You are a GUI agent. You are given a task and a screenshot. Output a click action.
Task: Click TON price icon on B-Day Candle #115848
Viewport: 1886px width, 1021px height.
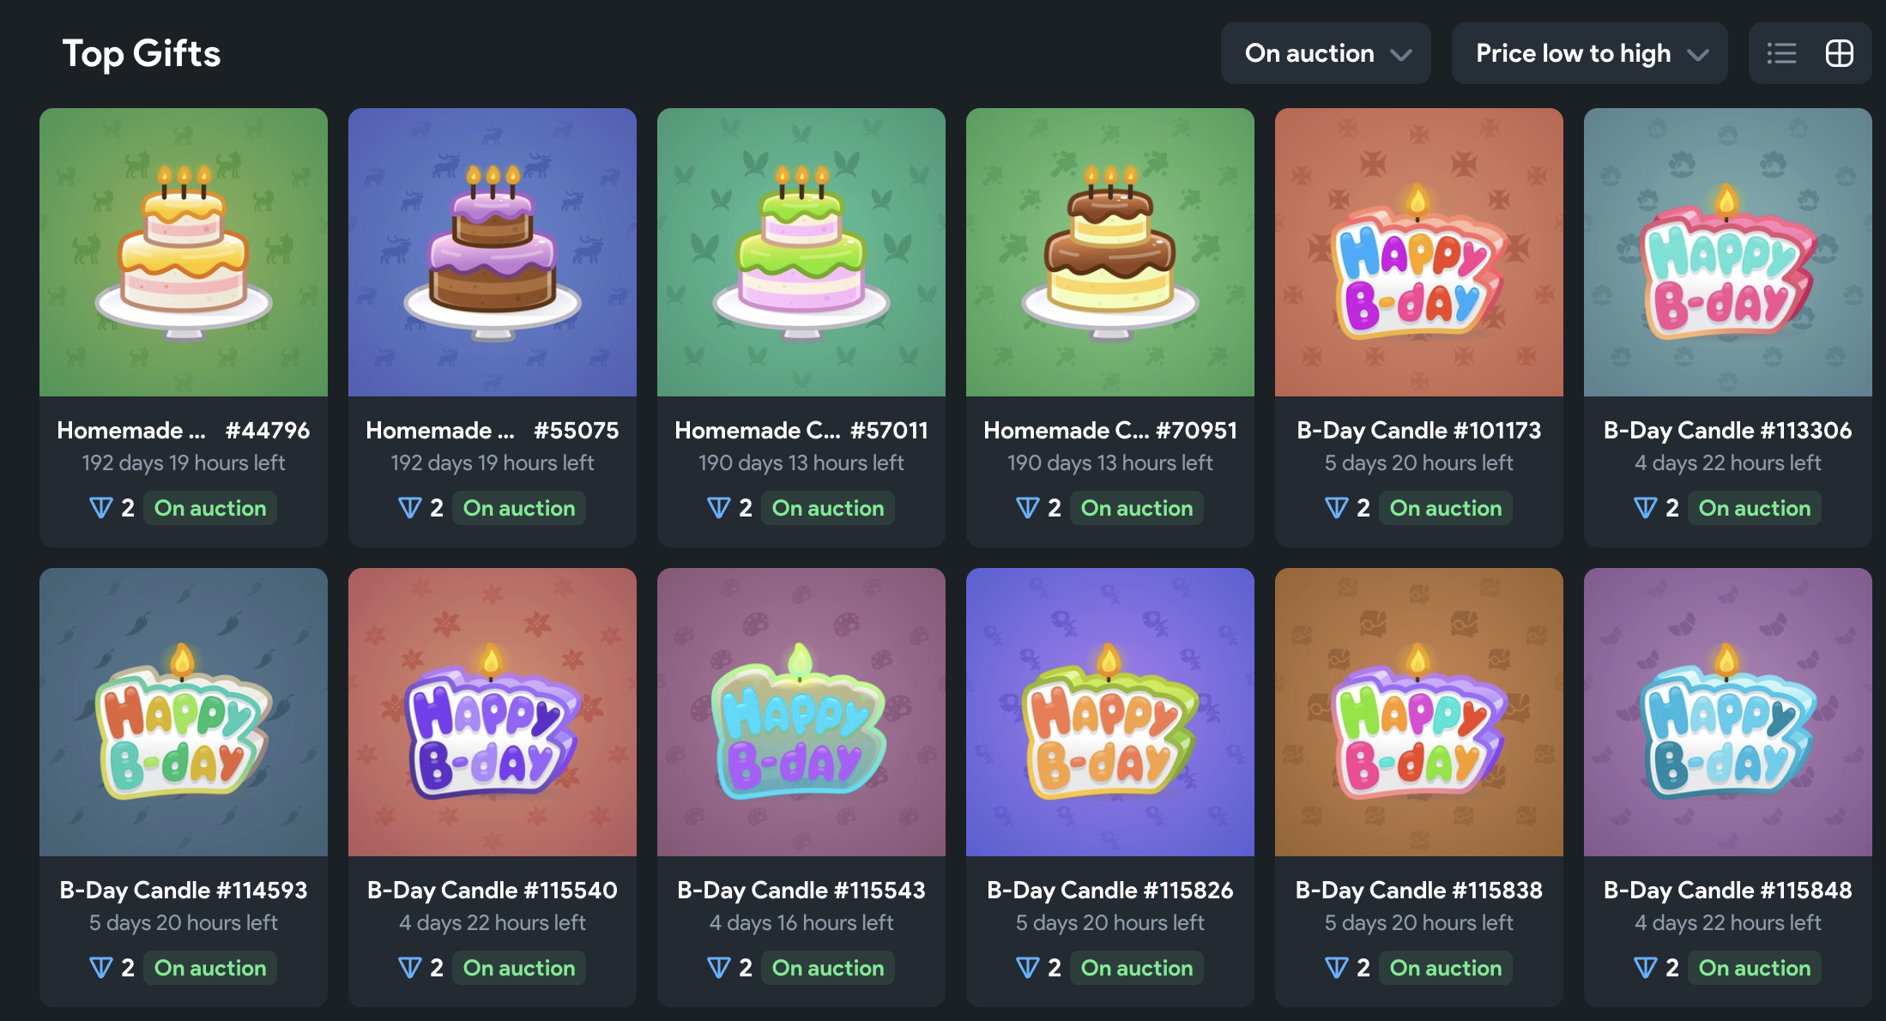coord(1645,968)
